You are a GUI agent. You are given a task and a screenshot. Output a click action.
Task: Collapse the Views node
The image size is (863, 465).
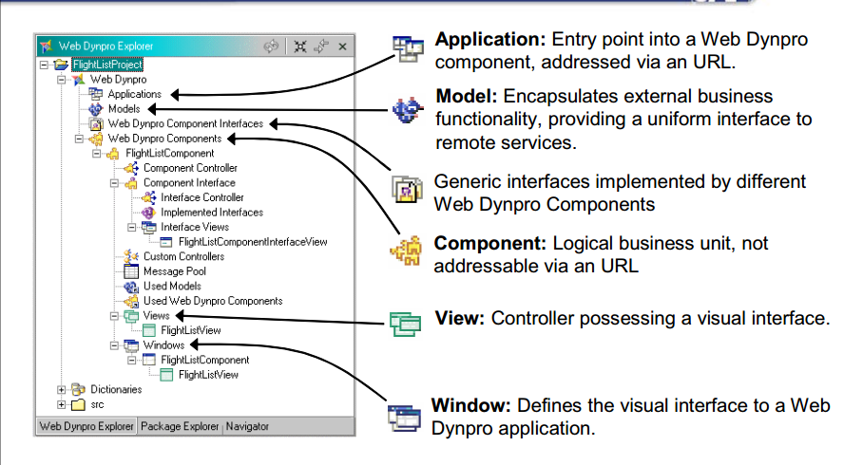click(x=114, y=316)
